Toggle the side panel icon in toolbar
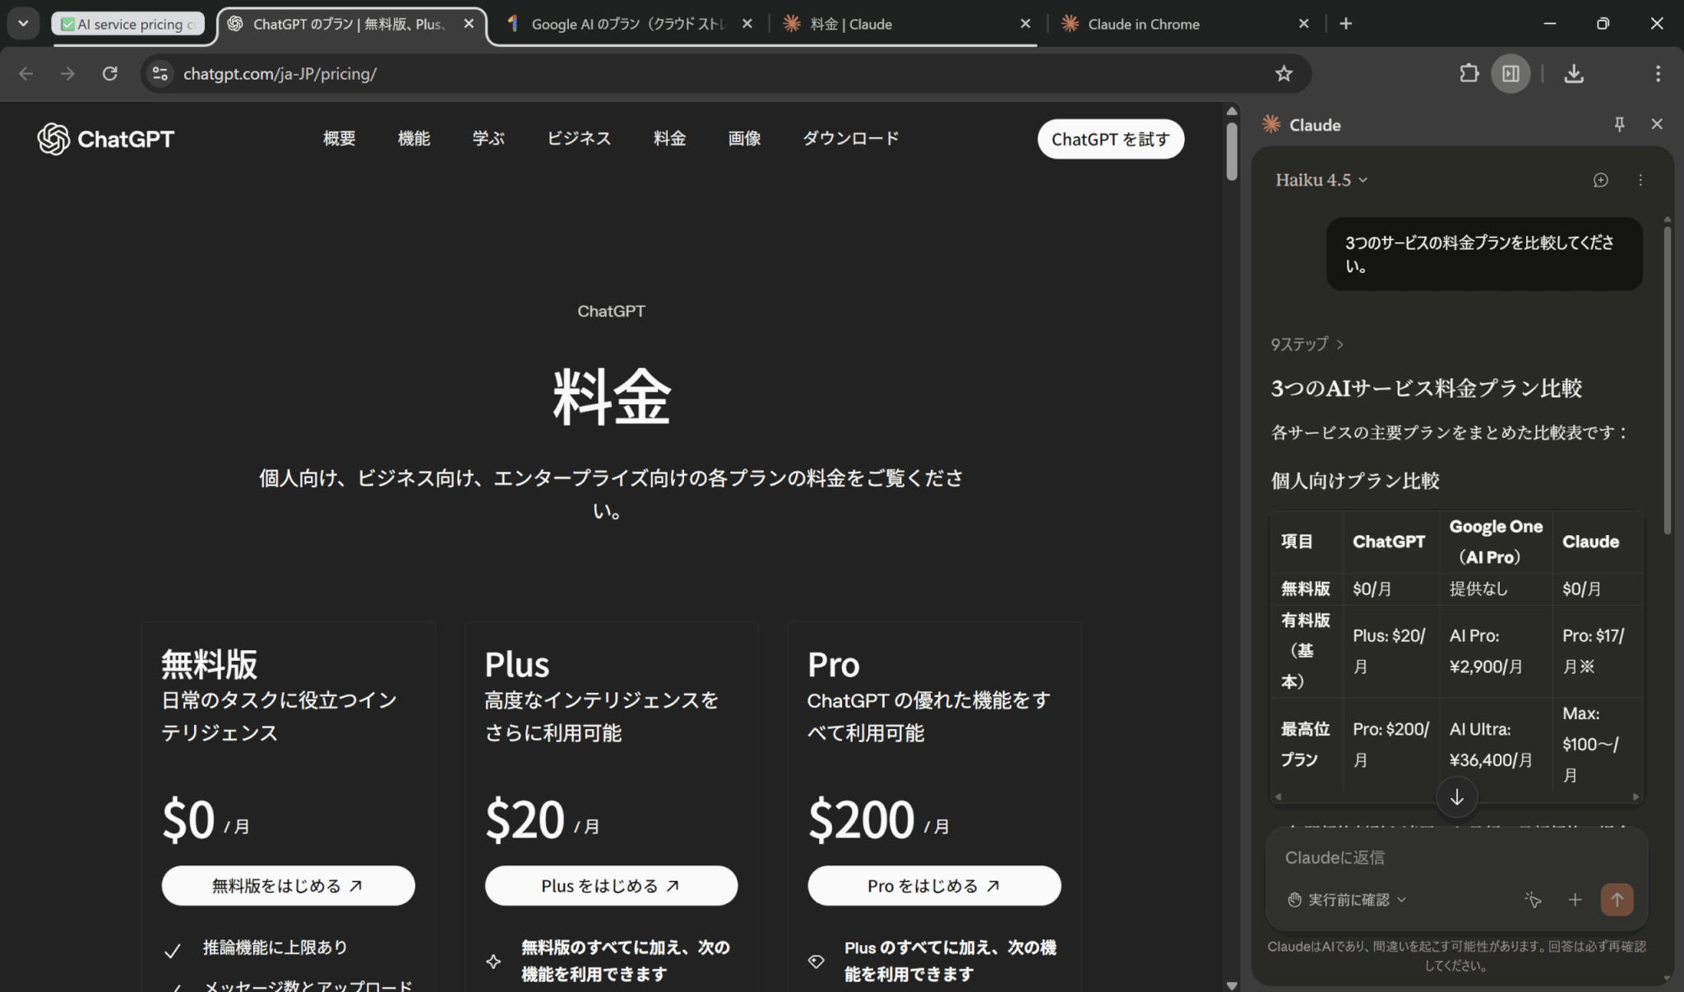 click(1511, 74)
